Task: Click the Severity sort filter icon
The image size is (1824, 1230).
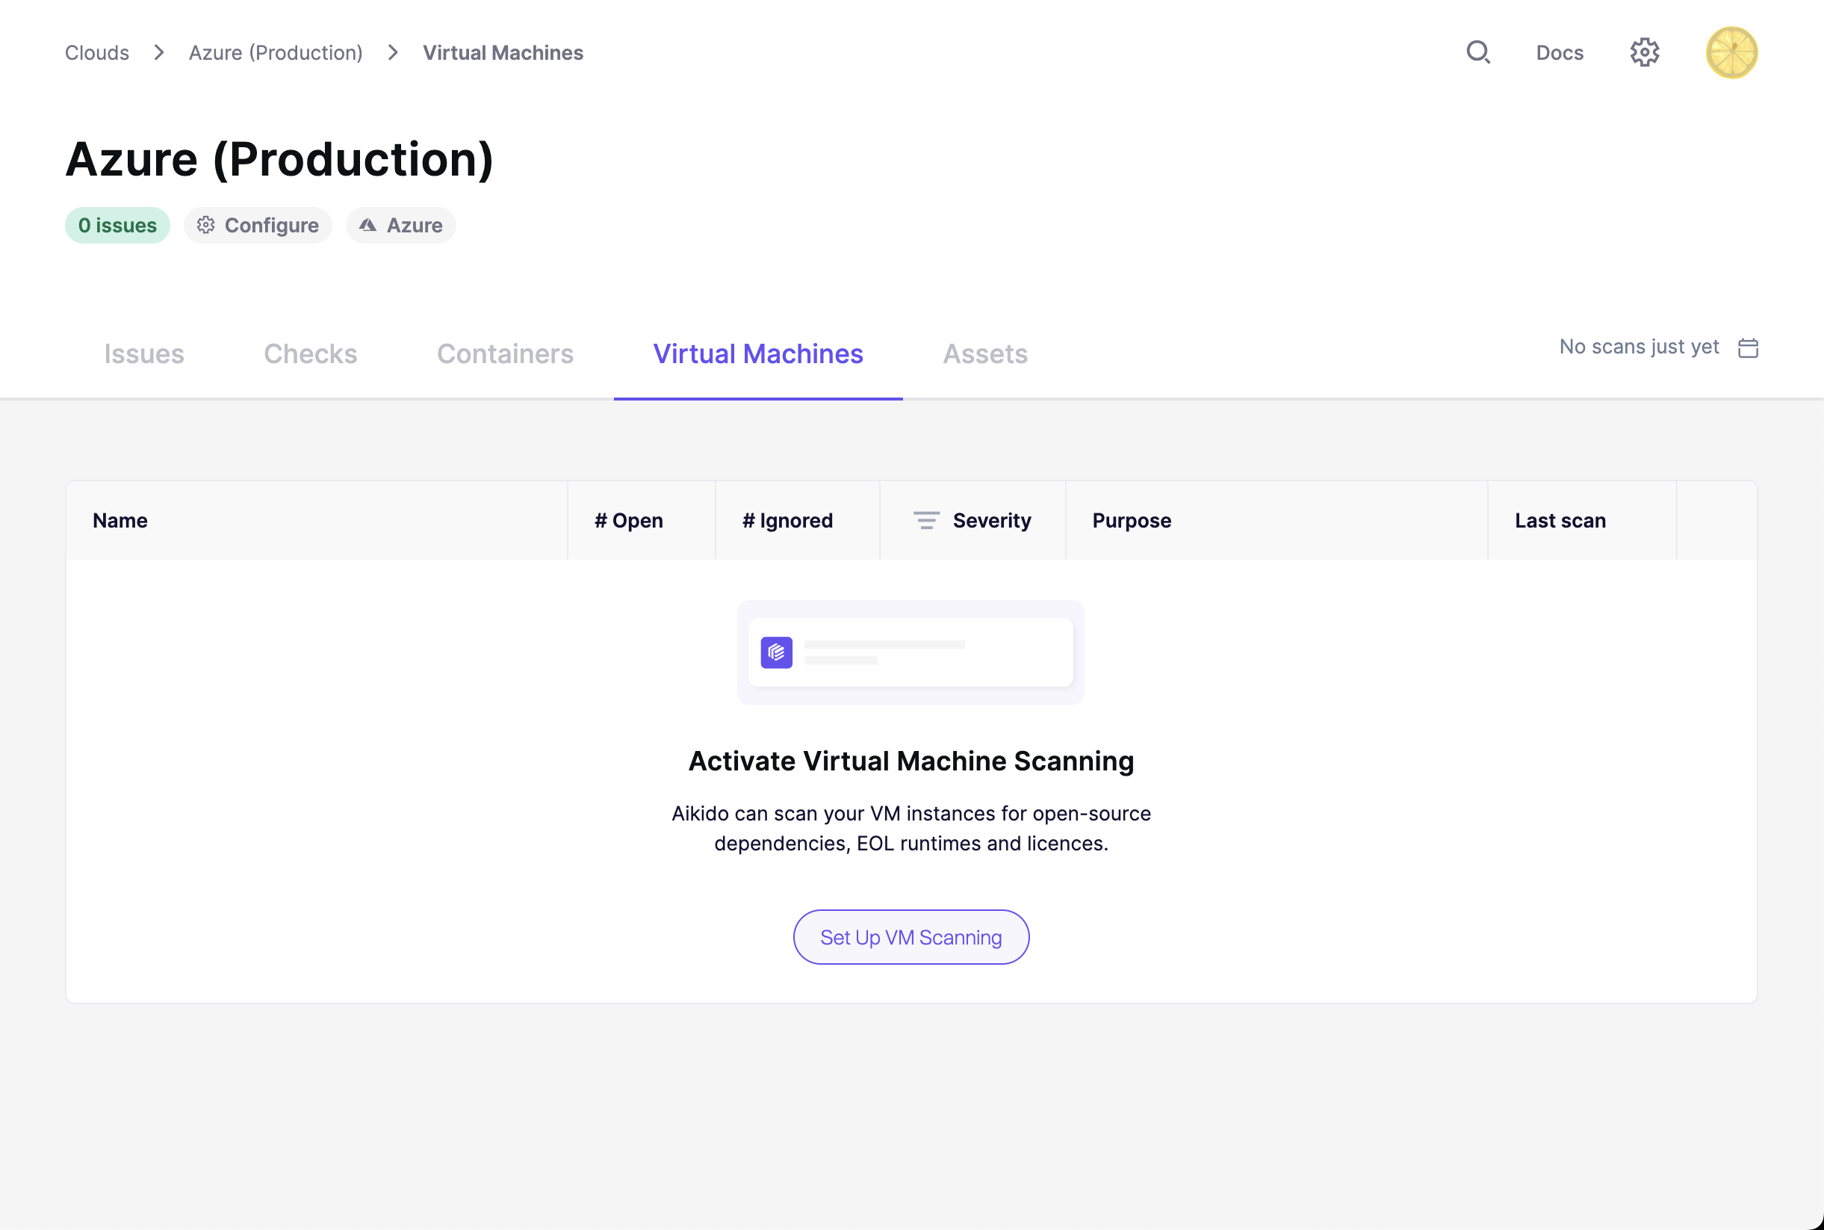Action: click(x=925, y=520)
